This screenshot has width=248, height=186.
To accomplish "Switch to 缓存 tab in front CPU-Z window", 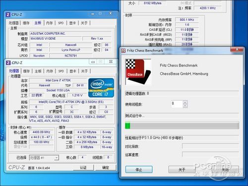I will pyautogui.click(x=26, y=71).
